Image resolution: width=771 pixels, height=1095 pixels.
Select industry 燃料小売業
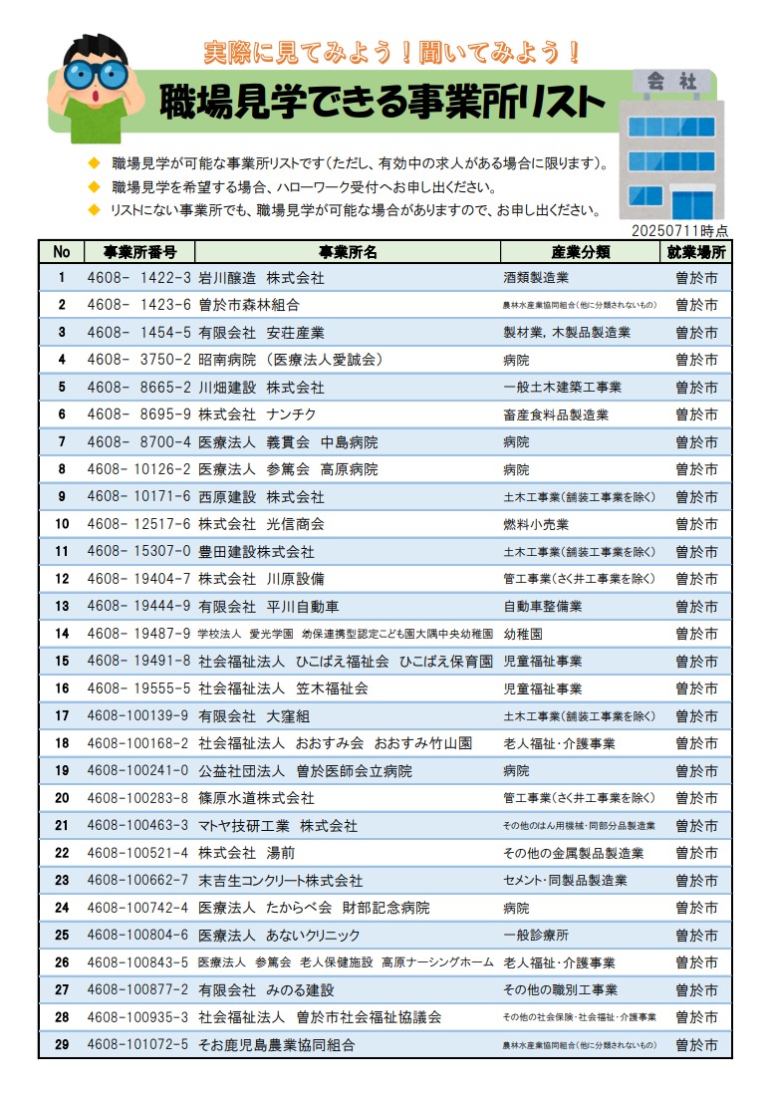click(536, 524)
